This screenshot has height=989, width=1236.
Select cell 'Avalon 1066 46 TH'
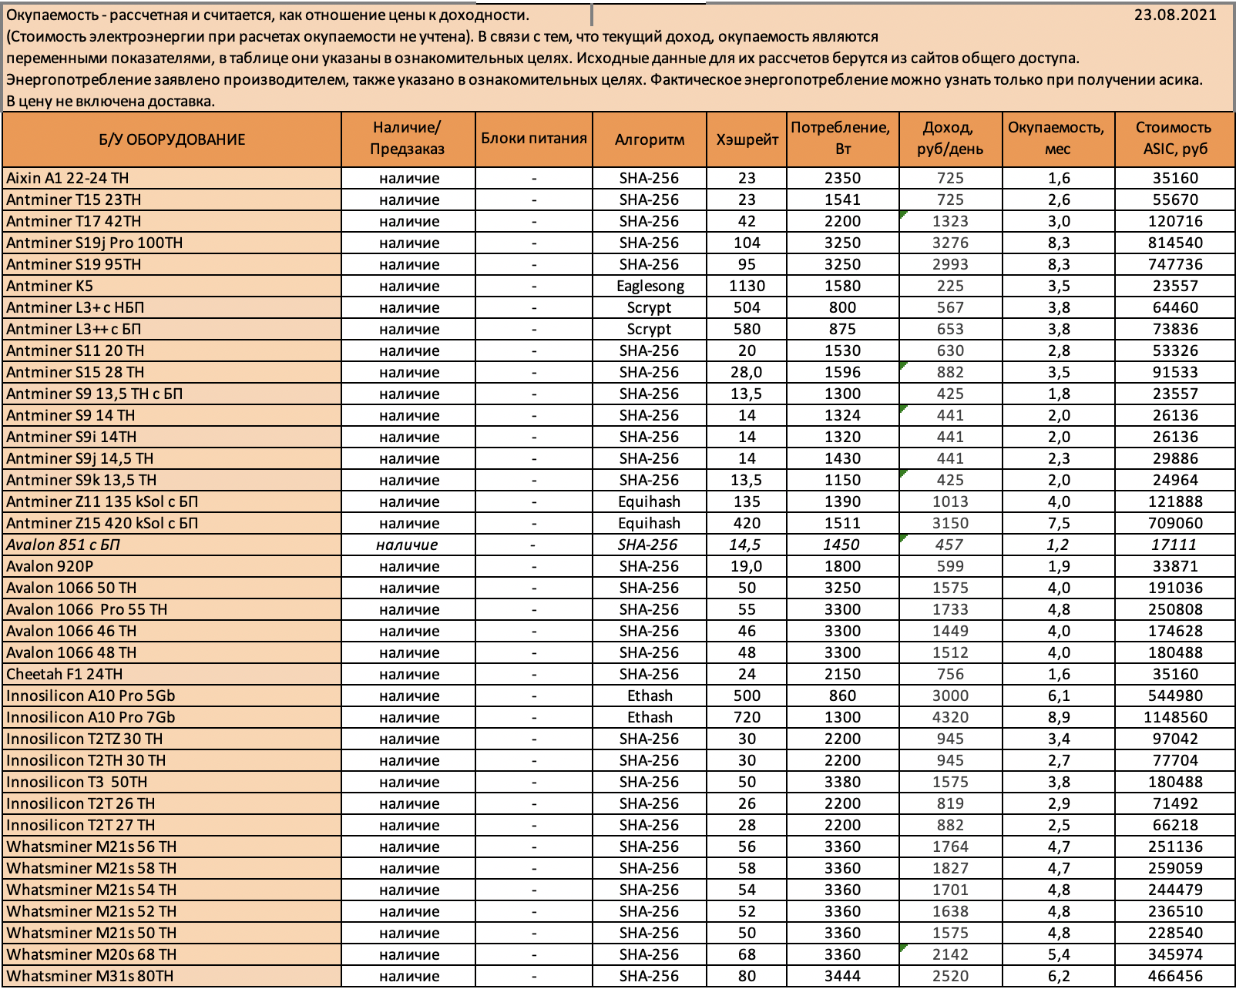coord(172,631)
